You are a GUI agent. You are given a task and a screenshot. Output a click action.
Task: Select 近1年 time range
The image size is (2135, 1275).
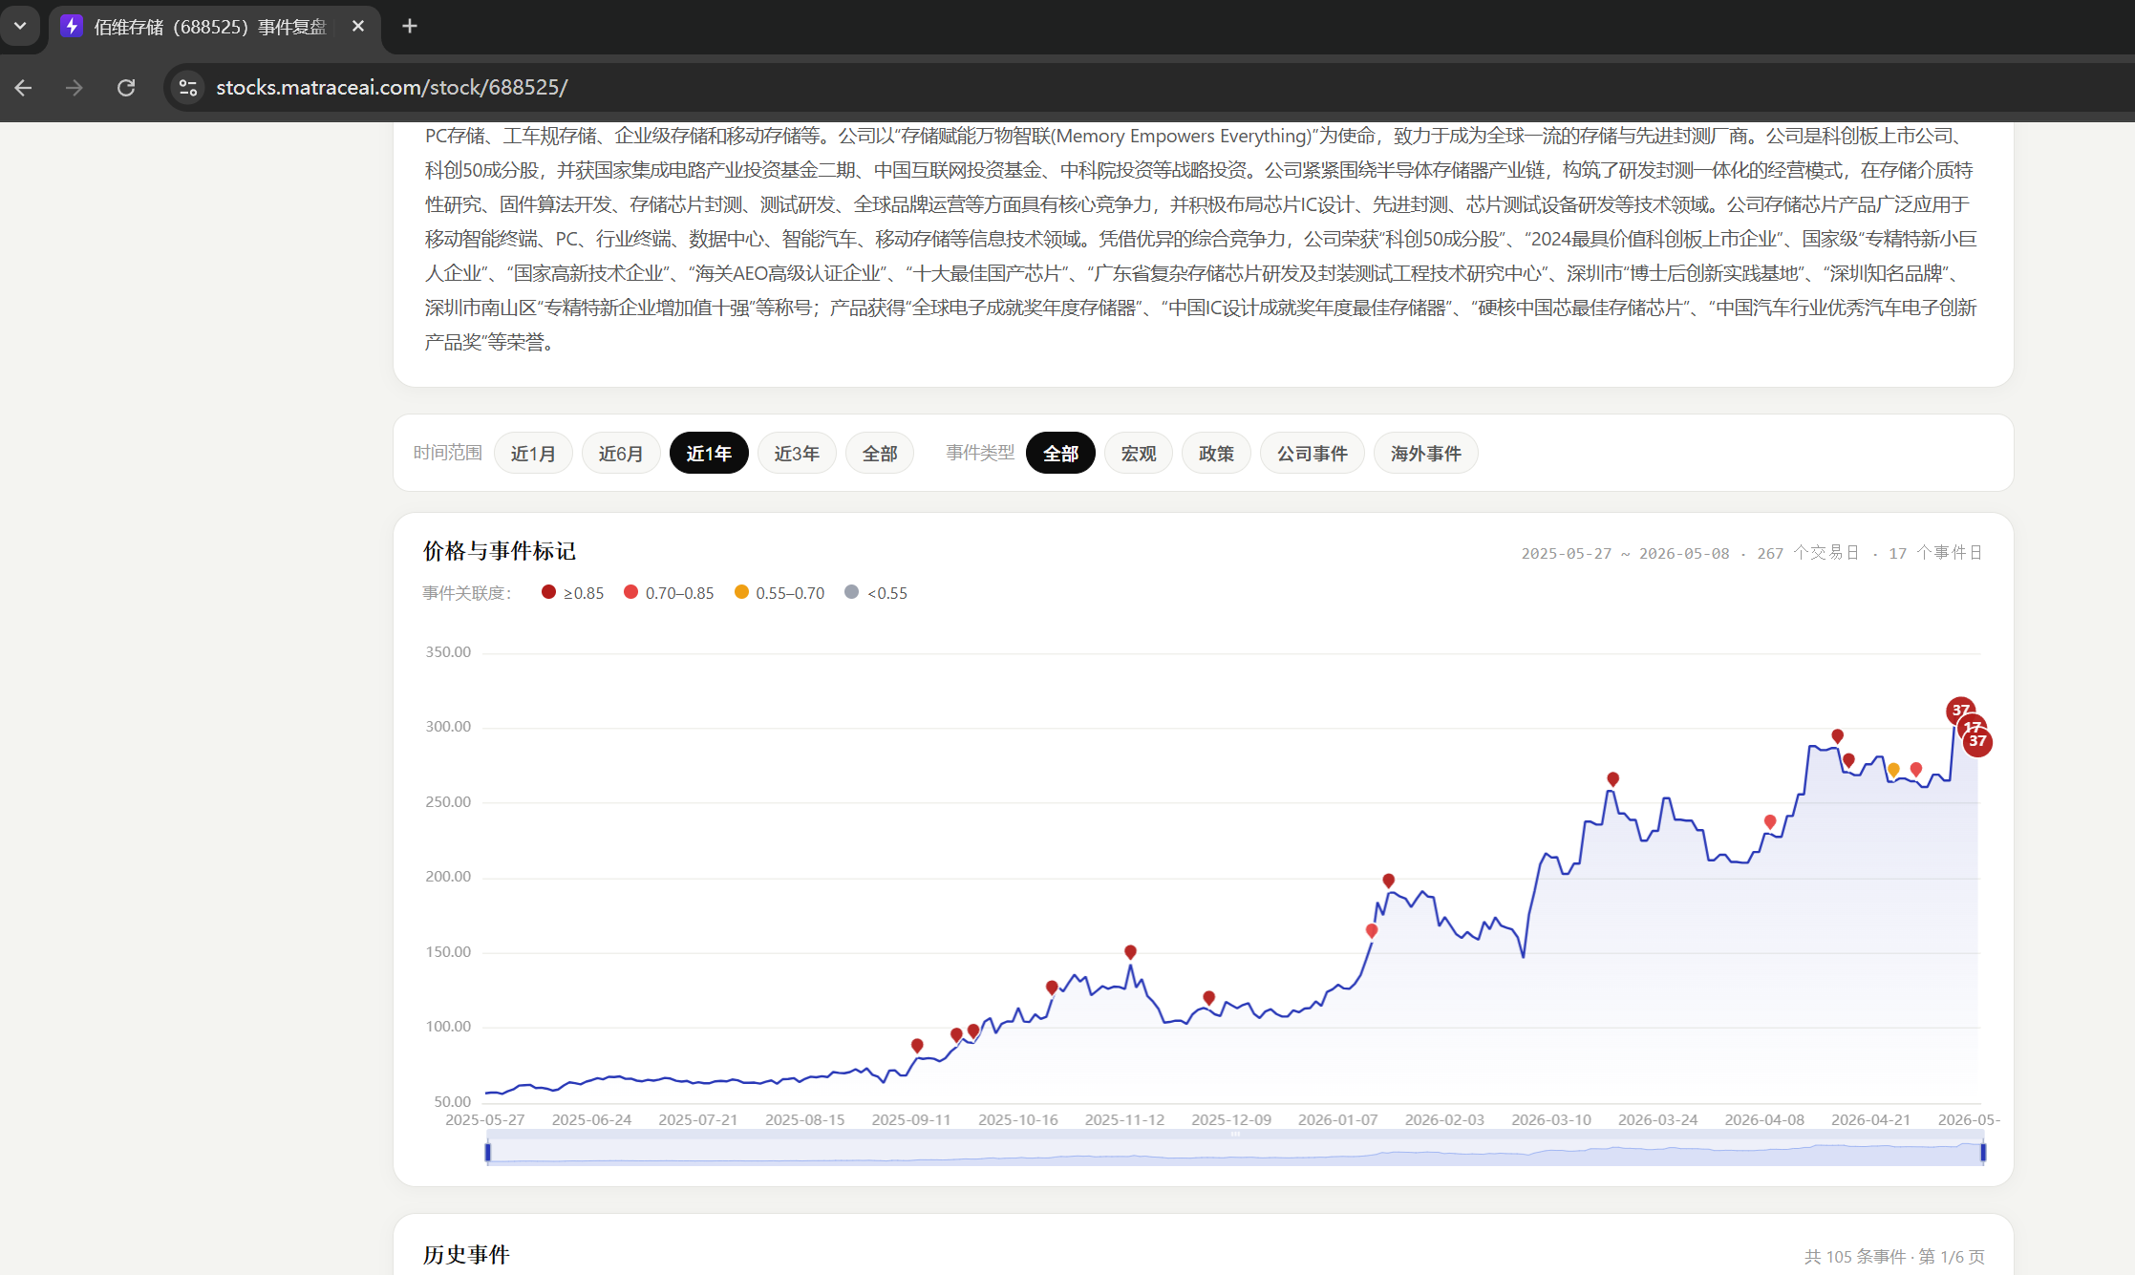point(709,454)
